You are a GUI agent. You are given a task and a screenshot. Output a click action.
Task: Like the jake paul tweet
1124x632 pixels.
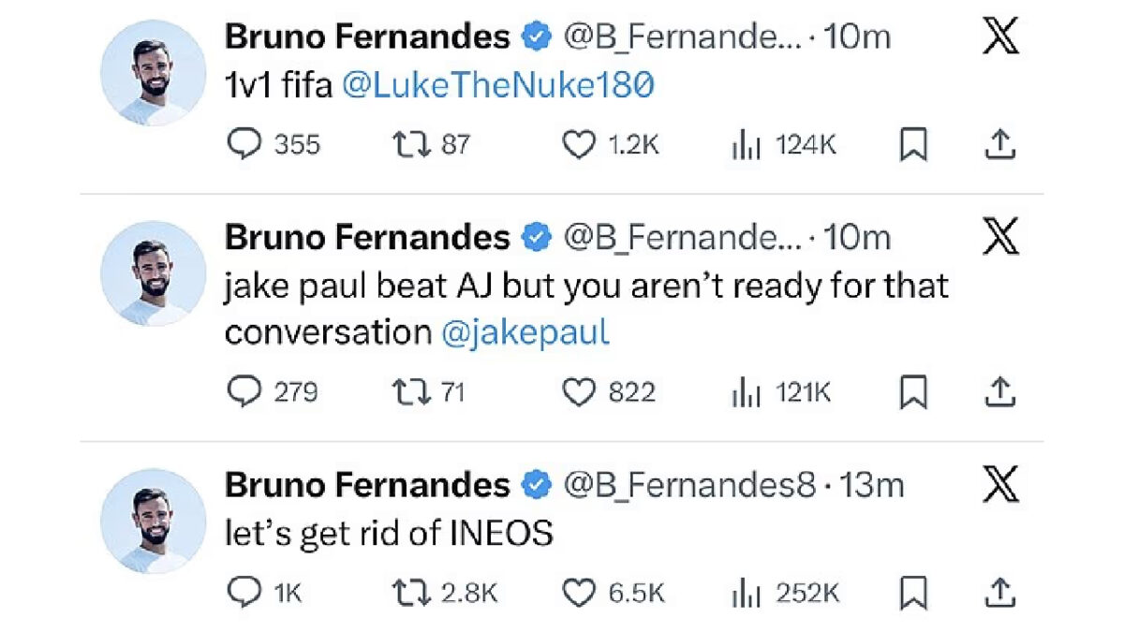coord(580,392)
